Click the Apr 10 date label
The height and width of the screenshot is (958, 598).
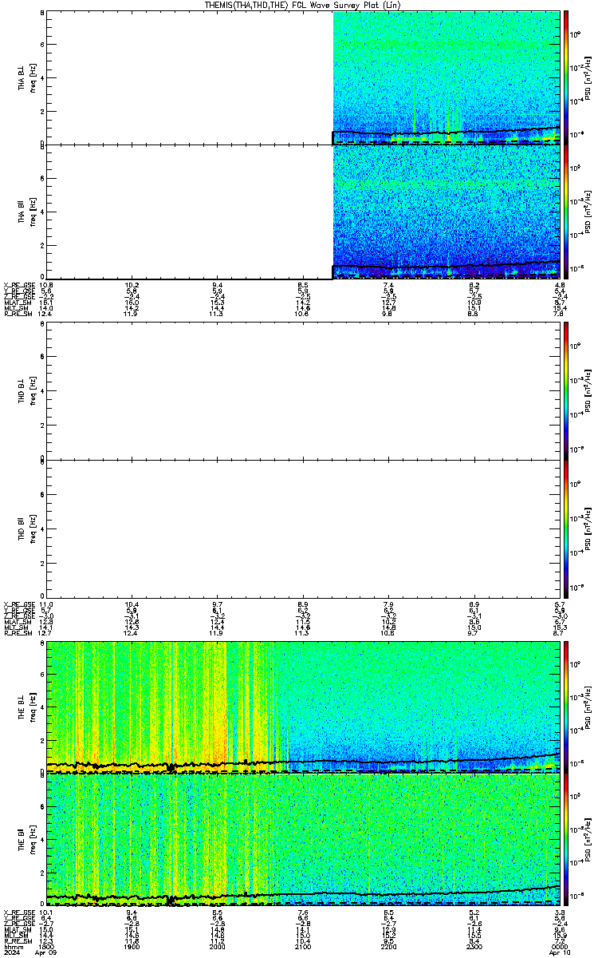click(x=560, y=952)
